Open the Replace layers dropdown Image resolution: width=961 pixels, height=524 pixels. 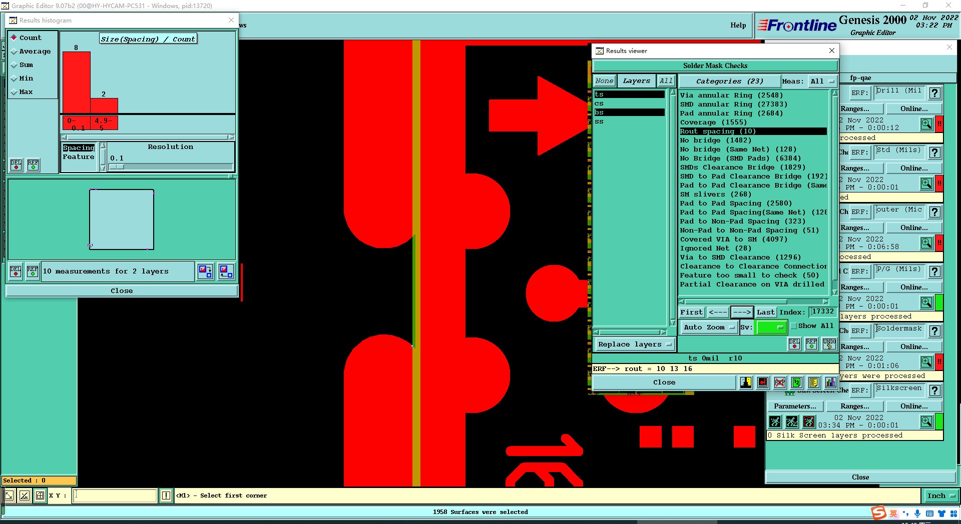(635, 344)
